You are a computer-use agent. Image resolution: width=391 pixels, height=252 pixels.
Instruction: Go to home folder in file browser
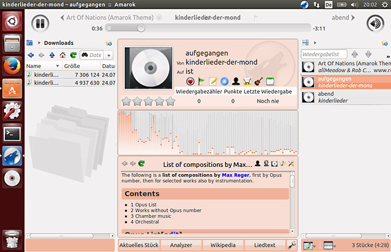(63, 55)
